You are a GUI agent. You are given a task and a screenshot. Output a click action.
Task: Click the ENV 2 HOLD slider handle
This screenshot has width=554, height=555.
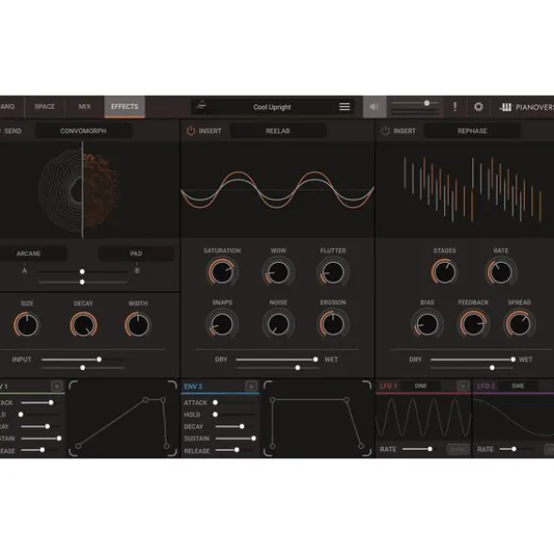coord(215,414)
